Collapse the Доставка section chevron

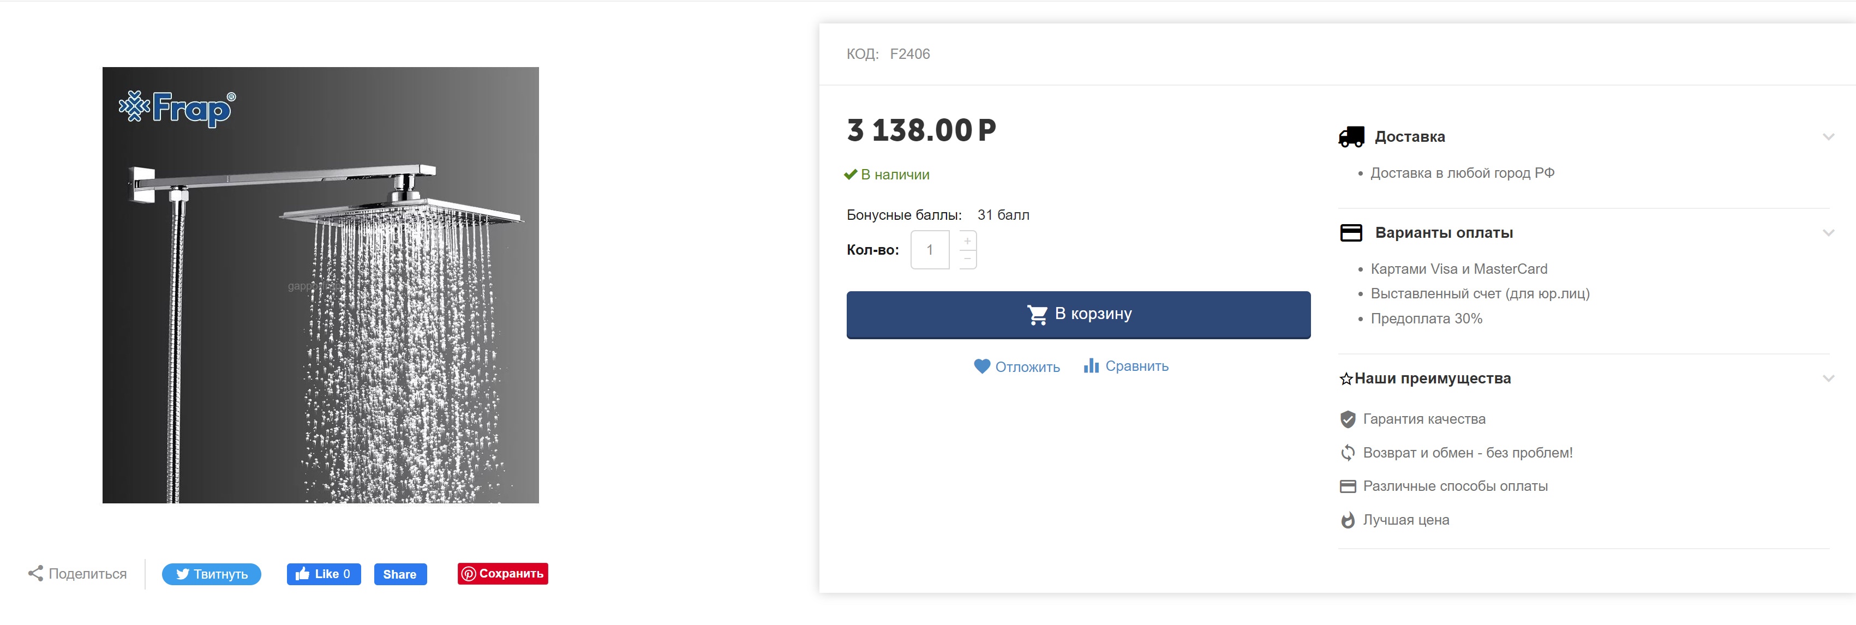click(1828, 137)
